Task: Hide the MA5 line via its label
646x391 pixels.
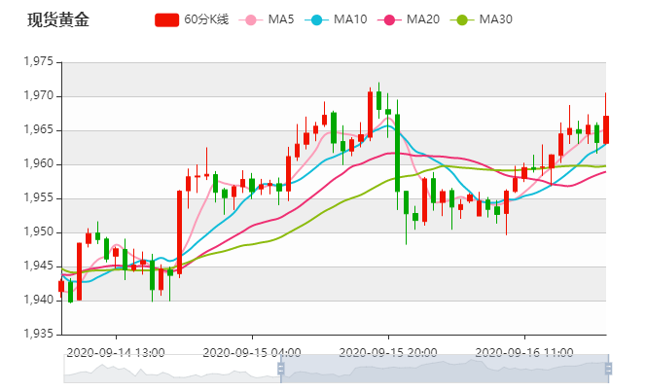Action: [281, 19]
